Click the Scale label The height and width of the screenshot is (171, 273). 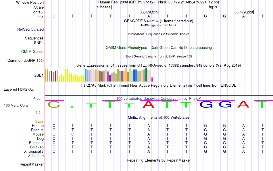coord(39,7)
